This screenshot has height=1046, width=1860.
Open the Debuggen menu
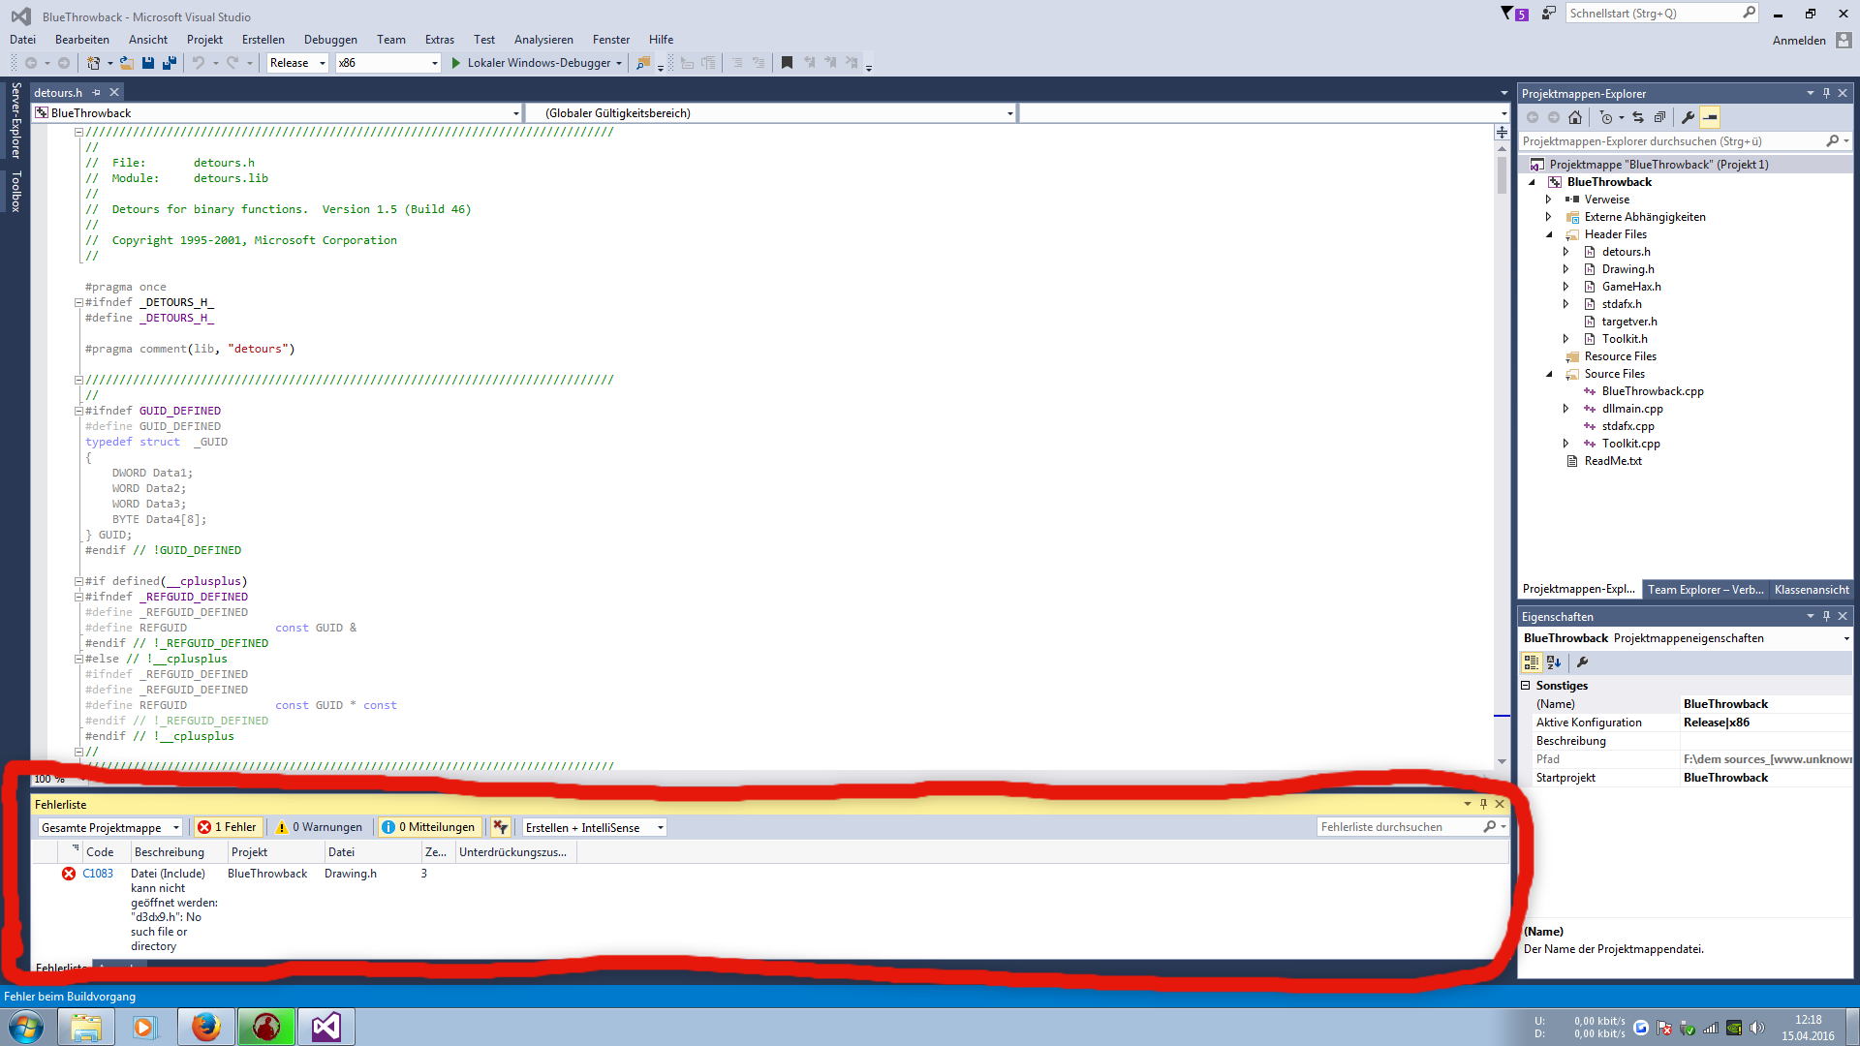[x=330, y=40]
